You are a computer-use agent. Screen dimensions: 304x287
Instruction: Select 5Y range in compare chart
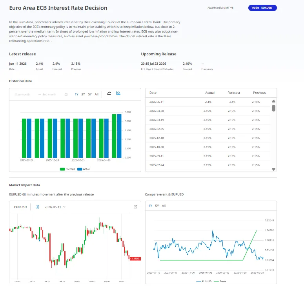tap(157, 206)
